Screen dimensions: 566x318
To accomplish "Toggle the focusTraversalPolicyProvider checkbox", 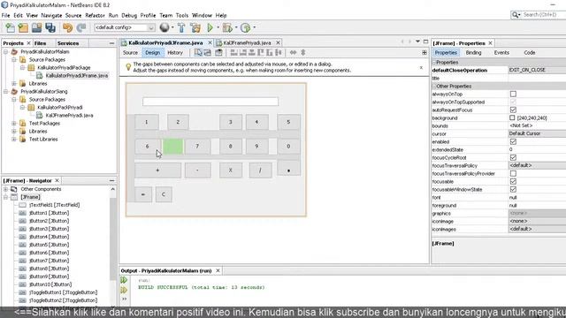I will tap(513, 173).
